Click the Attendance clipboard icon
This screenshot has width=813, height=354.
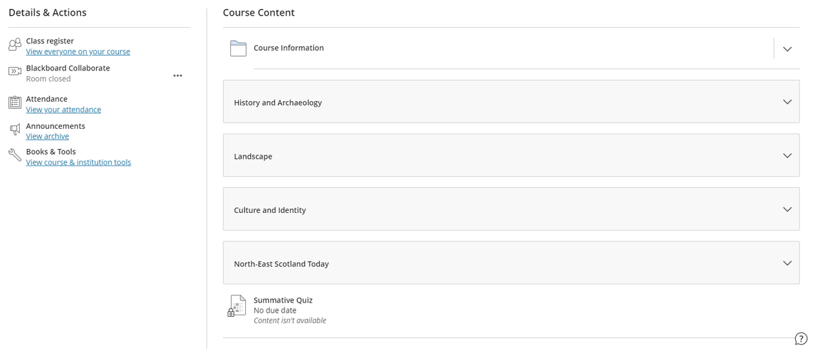point(15,102)
